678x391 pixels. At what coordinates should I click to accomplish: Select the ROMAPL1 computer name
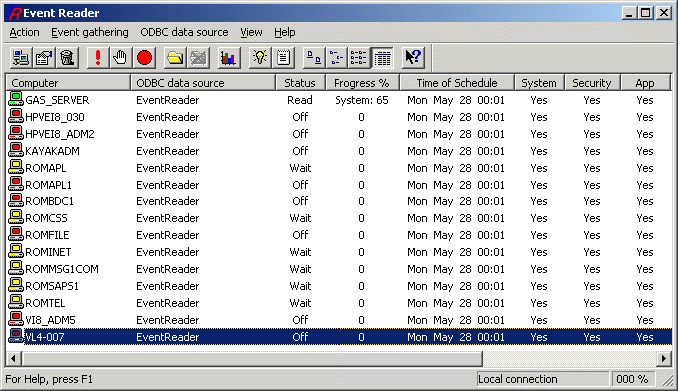tap(48, 185)
